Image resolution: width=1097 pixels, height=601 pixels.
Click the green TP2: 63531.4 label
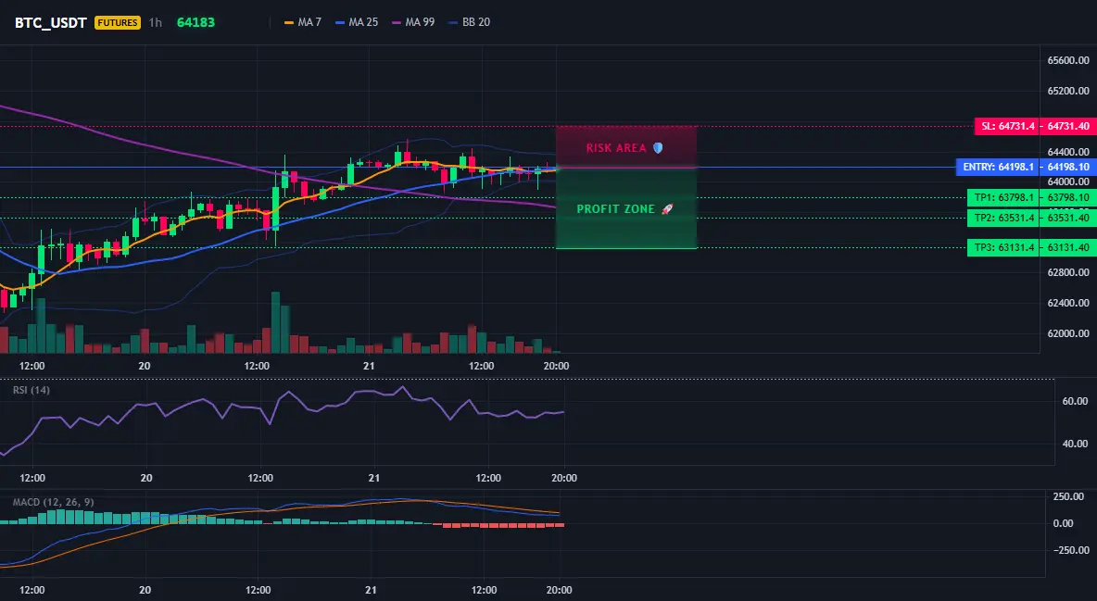(x=1003, y=218)
